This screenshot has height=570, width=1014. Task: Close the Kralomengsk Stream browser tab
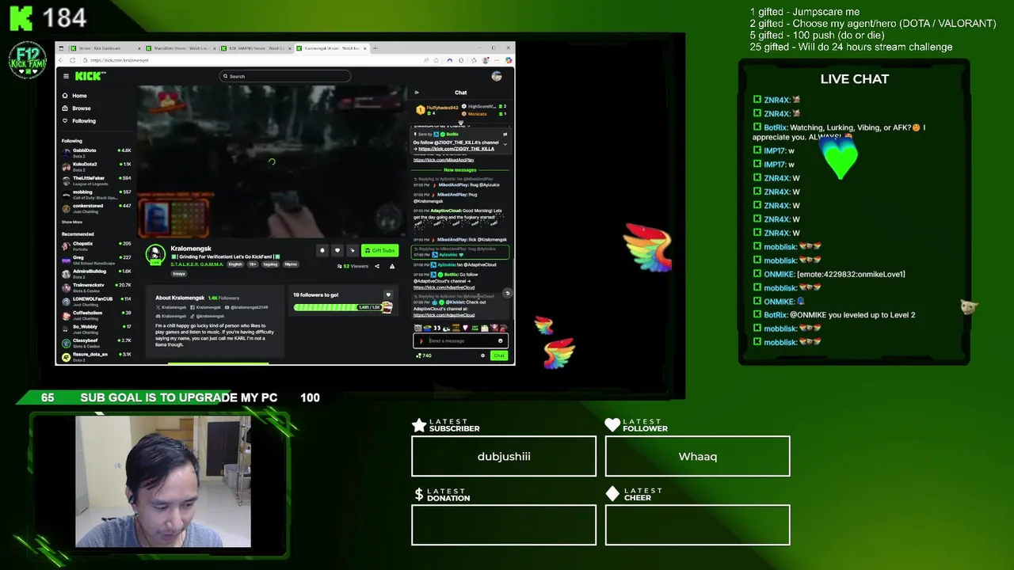365,48
